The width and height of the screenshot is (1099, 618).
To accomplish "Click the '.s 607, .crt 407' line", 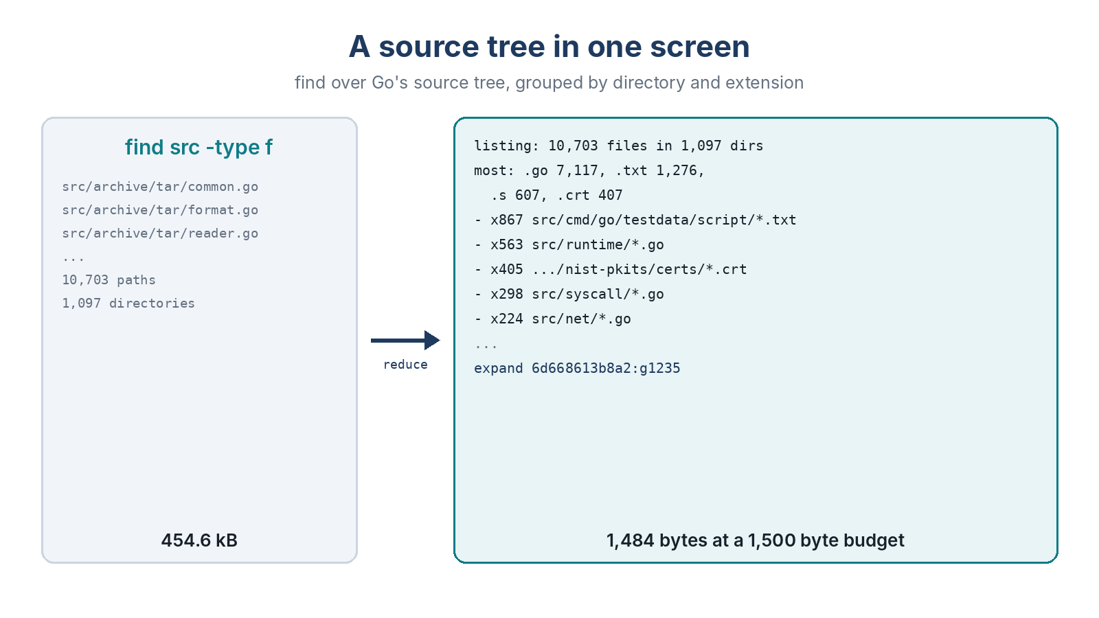I will pos(556,195).
